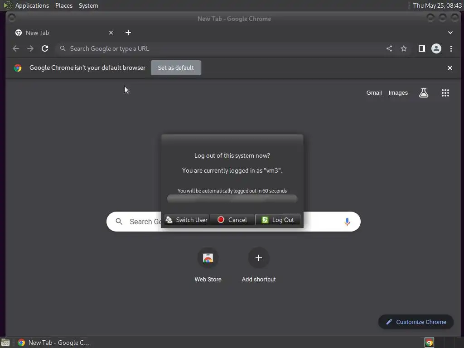Open a new tab with the plus icon
The image size is (464, 348).
tap(128, 33)
